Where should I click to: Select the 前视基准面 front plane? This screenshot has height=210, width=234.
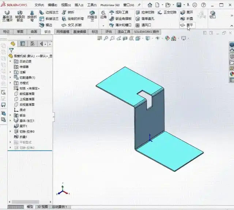pyautogui.click(x=24, y=94)
